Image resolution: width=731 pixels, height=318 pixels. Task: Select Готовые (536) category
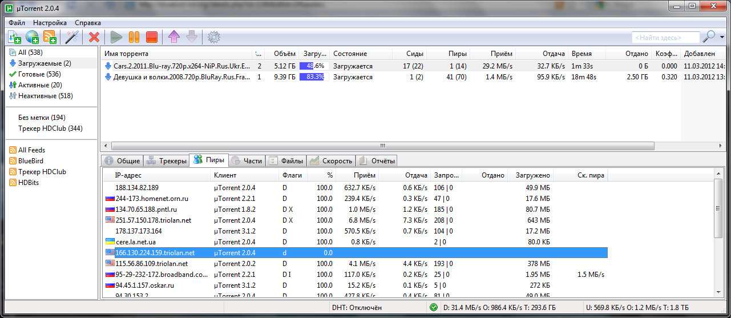click(39, 74)
